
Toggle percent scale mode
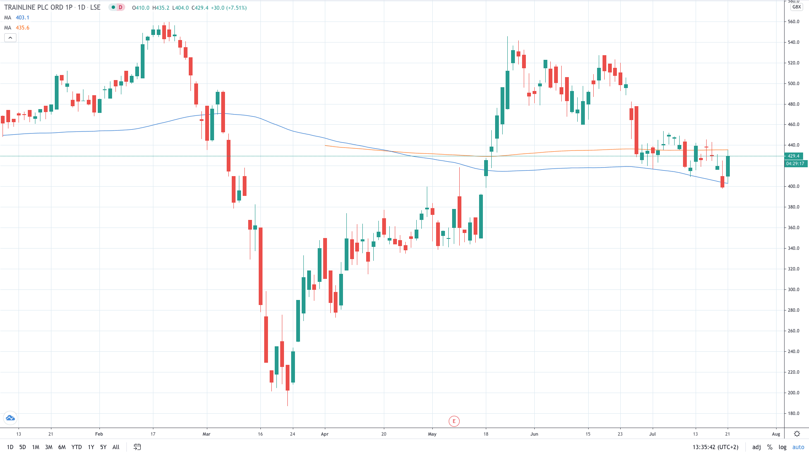pos(770,447)
